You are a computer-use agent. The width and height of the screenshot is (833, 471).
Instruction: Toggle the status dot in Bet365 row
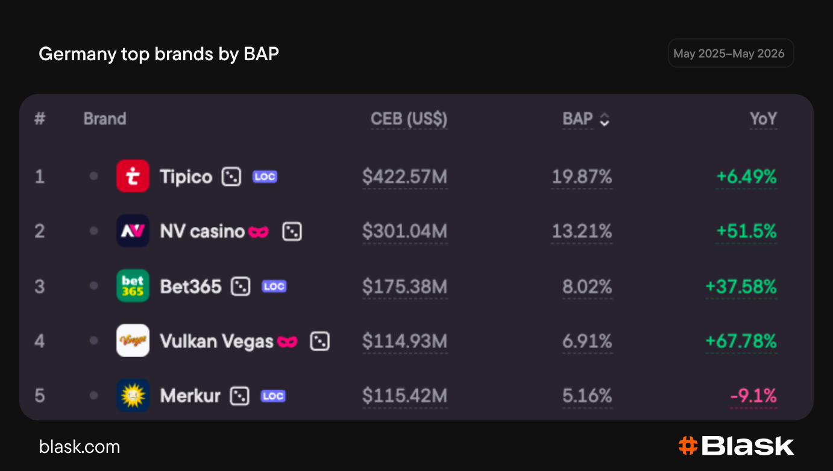click(x=93, y=286)
